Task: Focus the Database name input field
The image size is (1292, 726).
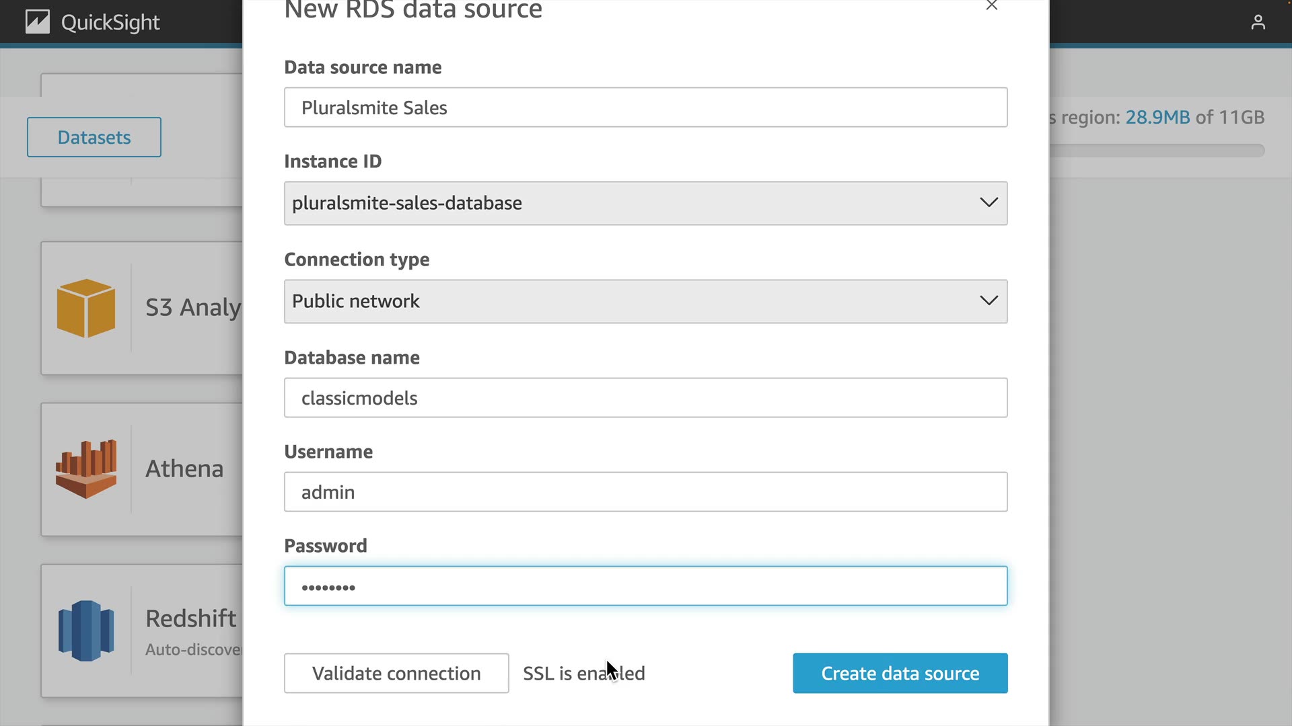Action: (645, 398)
